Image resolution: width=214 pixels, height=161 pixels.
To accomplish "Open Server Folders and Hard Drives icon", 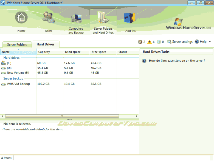I will 103,18.
